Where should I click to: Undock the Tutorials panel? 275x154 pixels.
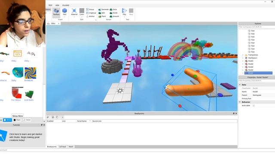pos(42,125)
